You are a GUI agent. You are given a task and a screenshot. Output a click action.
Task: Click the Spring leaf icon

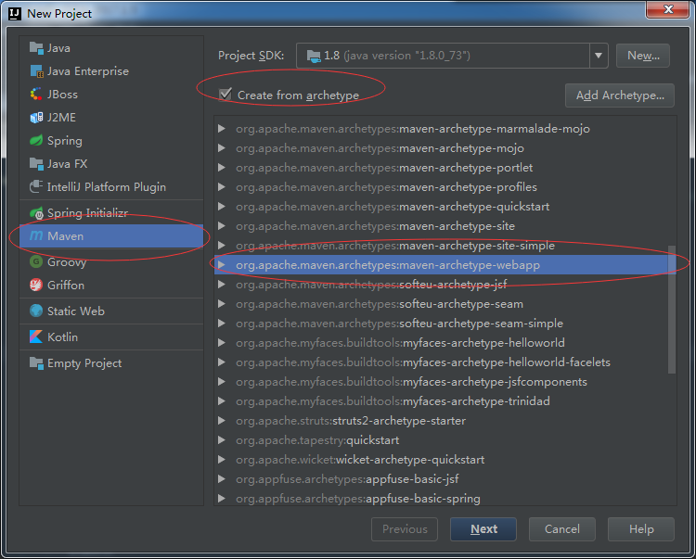[36, 141]
